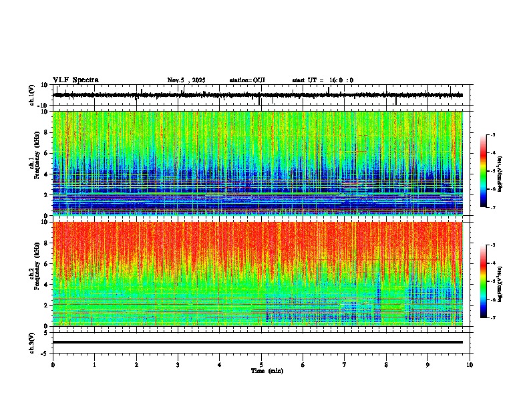The width and height of the screenshot is (529, 409).
Task: Click the time axis tick label '7'
Action: tap(345, 365)
